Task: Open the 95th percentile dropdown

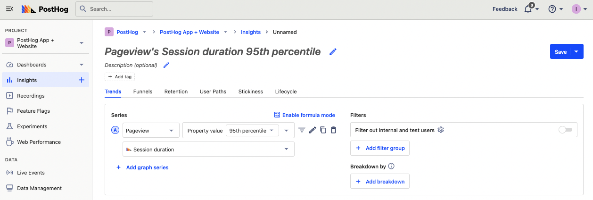Action: [252, 131]
